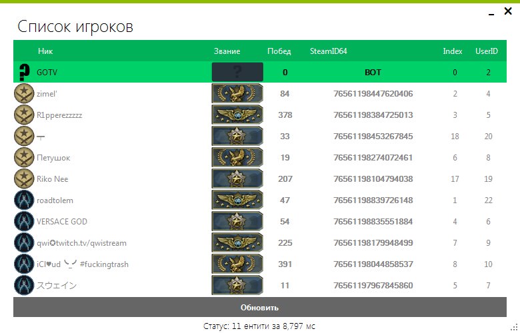Click the eagle rank badge for zimel'

[x=237, y=93]
